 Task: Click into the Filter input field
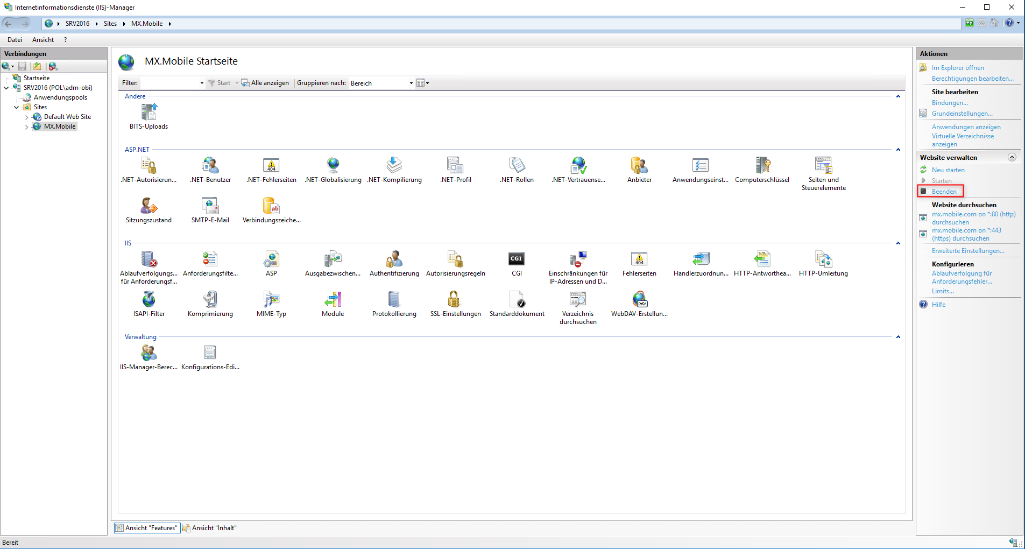point(169,83)
